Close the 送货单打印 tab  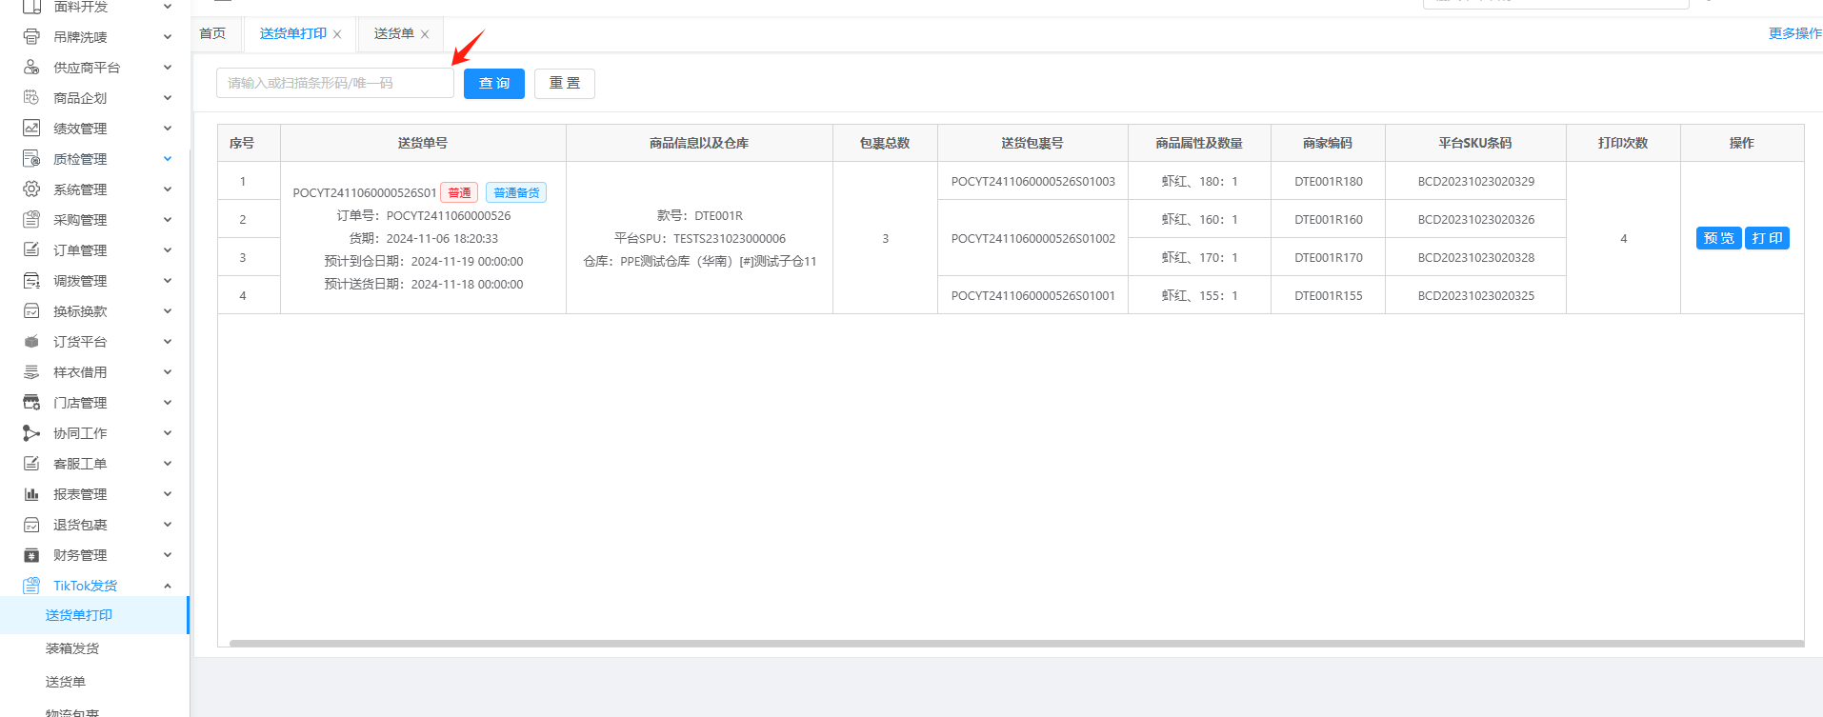pyautogui.click(x=337, y=34)
